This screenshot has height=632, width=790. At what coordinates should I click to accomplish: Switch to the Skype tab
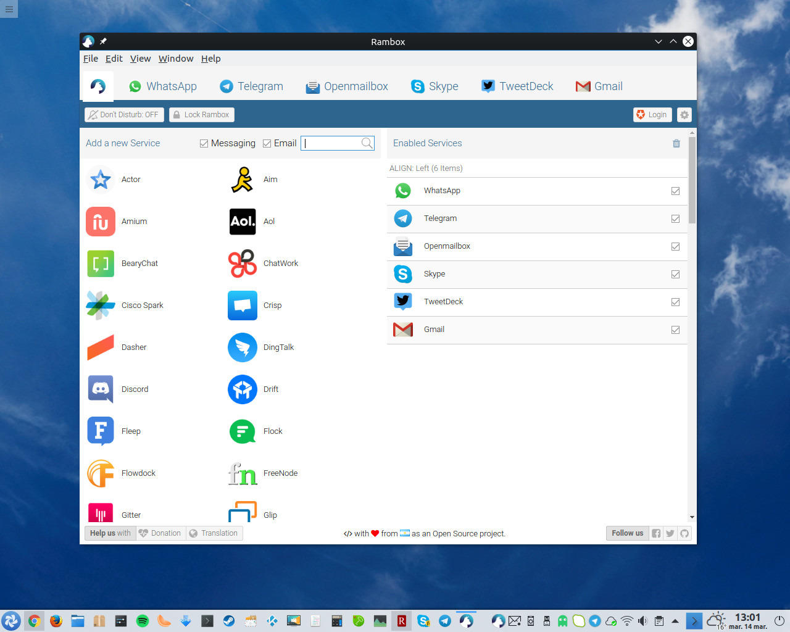tap(435, 86)
